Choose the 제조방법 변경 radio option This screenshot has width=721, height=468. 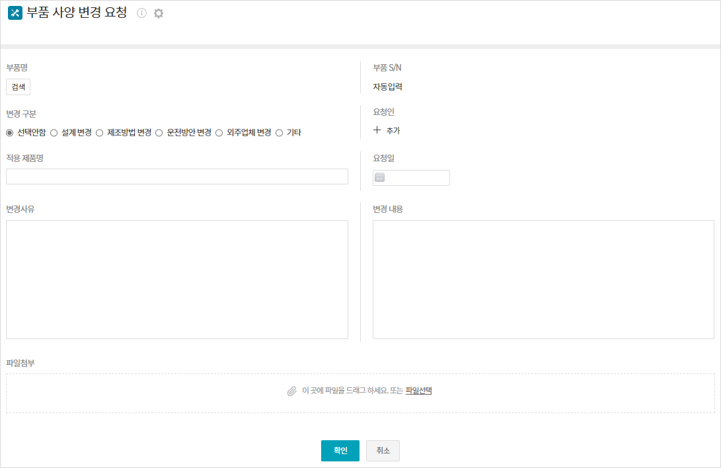pos(100,133)
